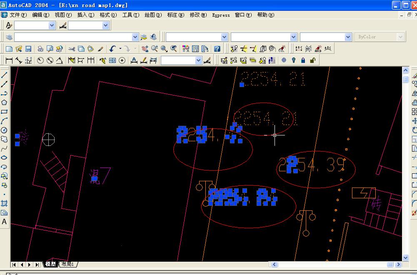The image size is (417, 275).
Task: Click the layer lock padlock icon
Action: (x=303, y=60)
